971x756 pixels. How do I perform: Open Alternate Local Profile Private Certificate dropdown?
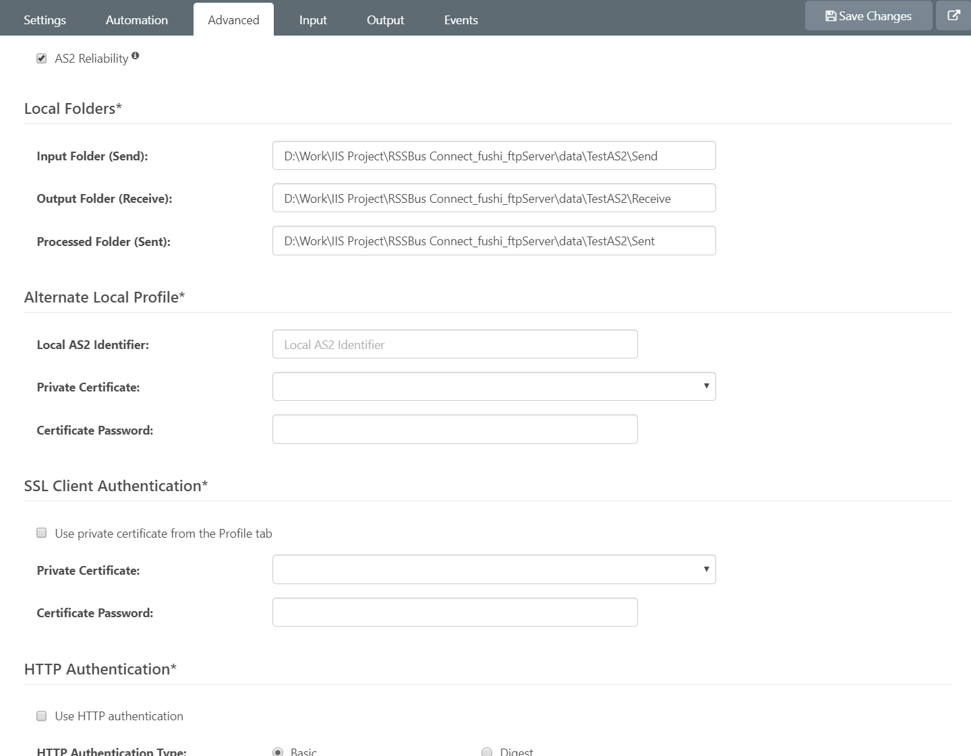click(494, 387)
